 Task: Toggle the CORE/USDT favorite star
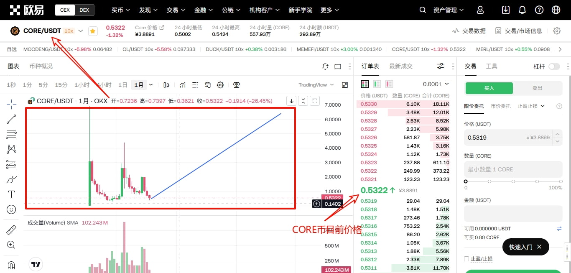[93, 31]
